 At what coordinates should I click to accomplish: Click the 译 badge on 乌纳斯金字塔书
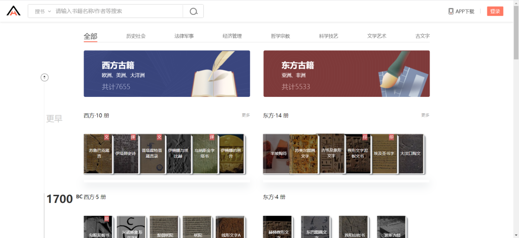point(212,137)
